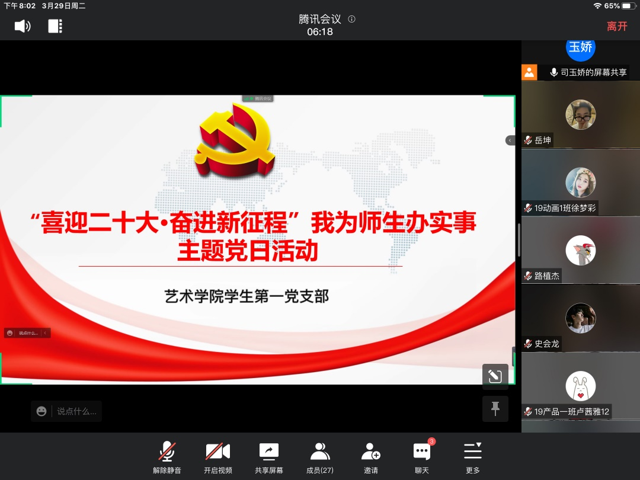Invite people using 邀请
Viewport: 640px width, 480px height.
coord(371,457)
